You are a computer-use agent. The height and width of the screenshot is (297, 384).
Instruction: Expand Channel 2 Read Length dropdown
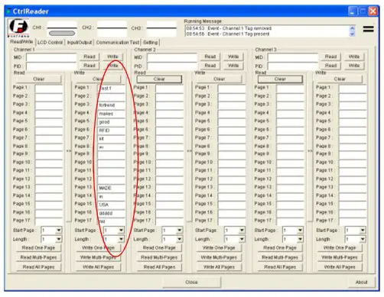coord(180,239)
